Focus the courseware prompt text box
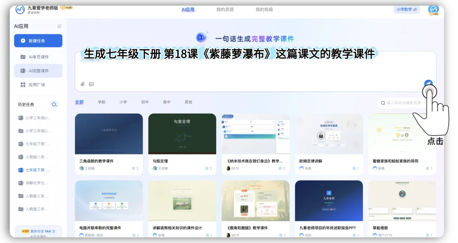The image size is (458, 243). (256, 71)
